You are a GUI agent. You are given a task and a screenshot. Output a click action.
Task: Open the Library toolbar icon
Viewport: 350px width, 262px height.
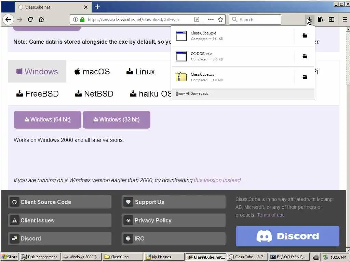pos(321,19)
